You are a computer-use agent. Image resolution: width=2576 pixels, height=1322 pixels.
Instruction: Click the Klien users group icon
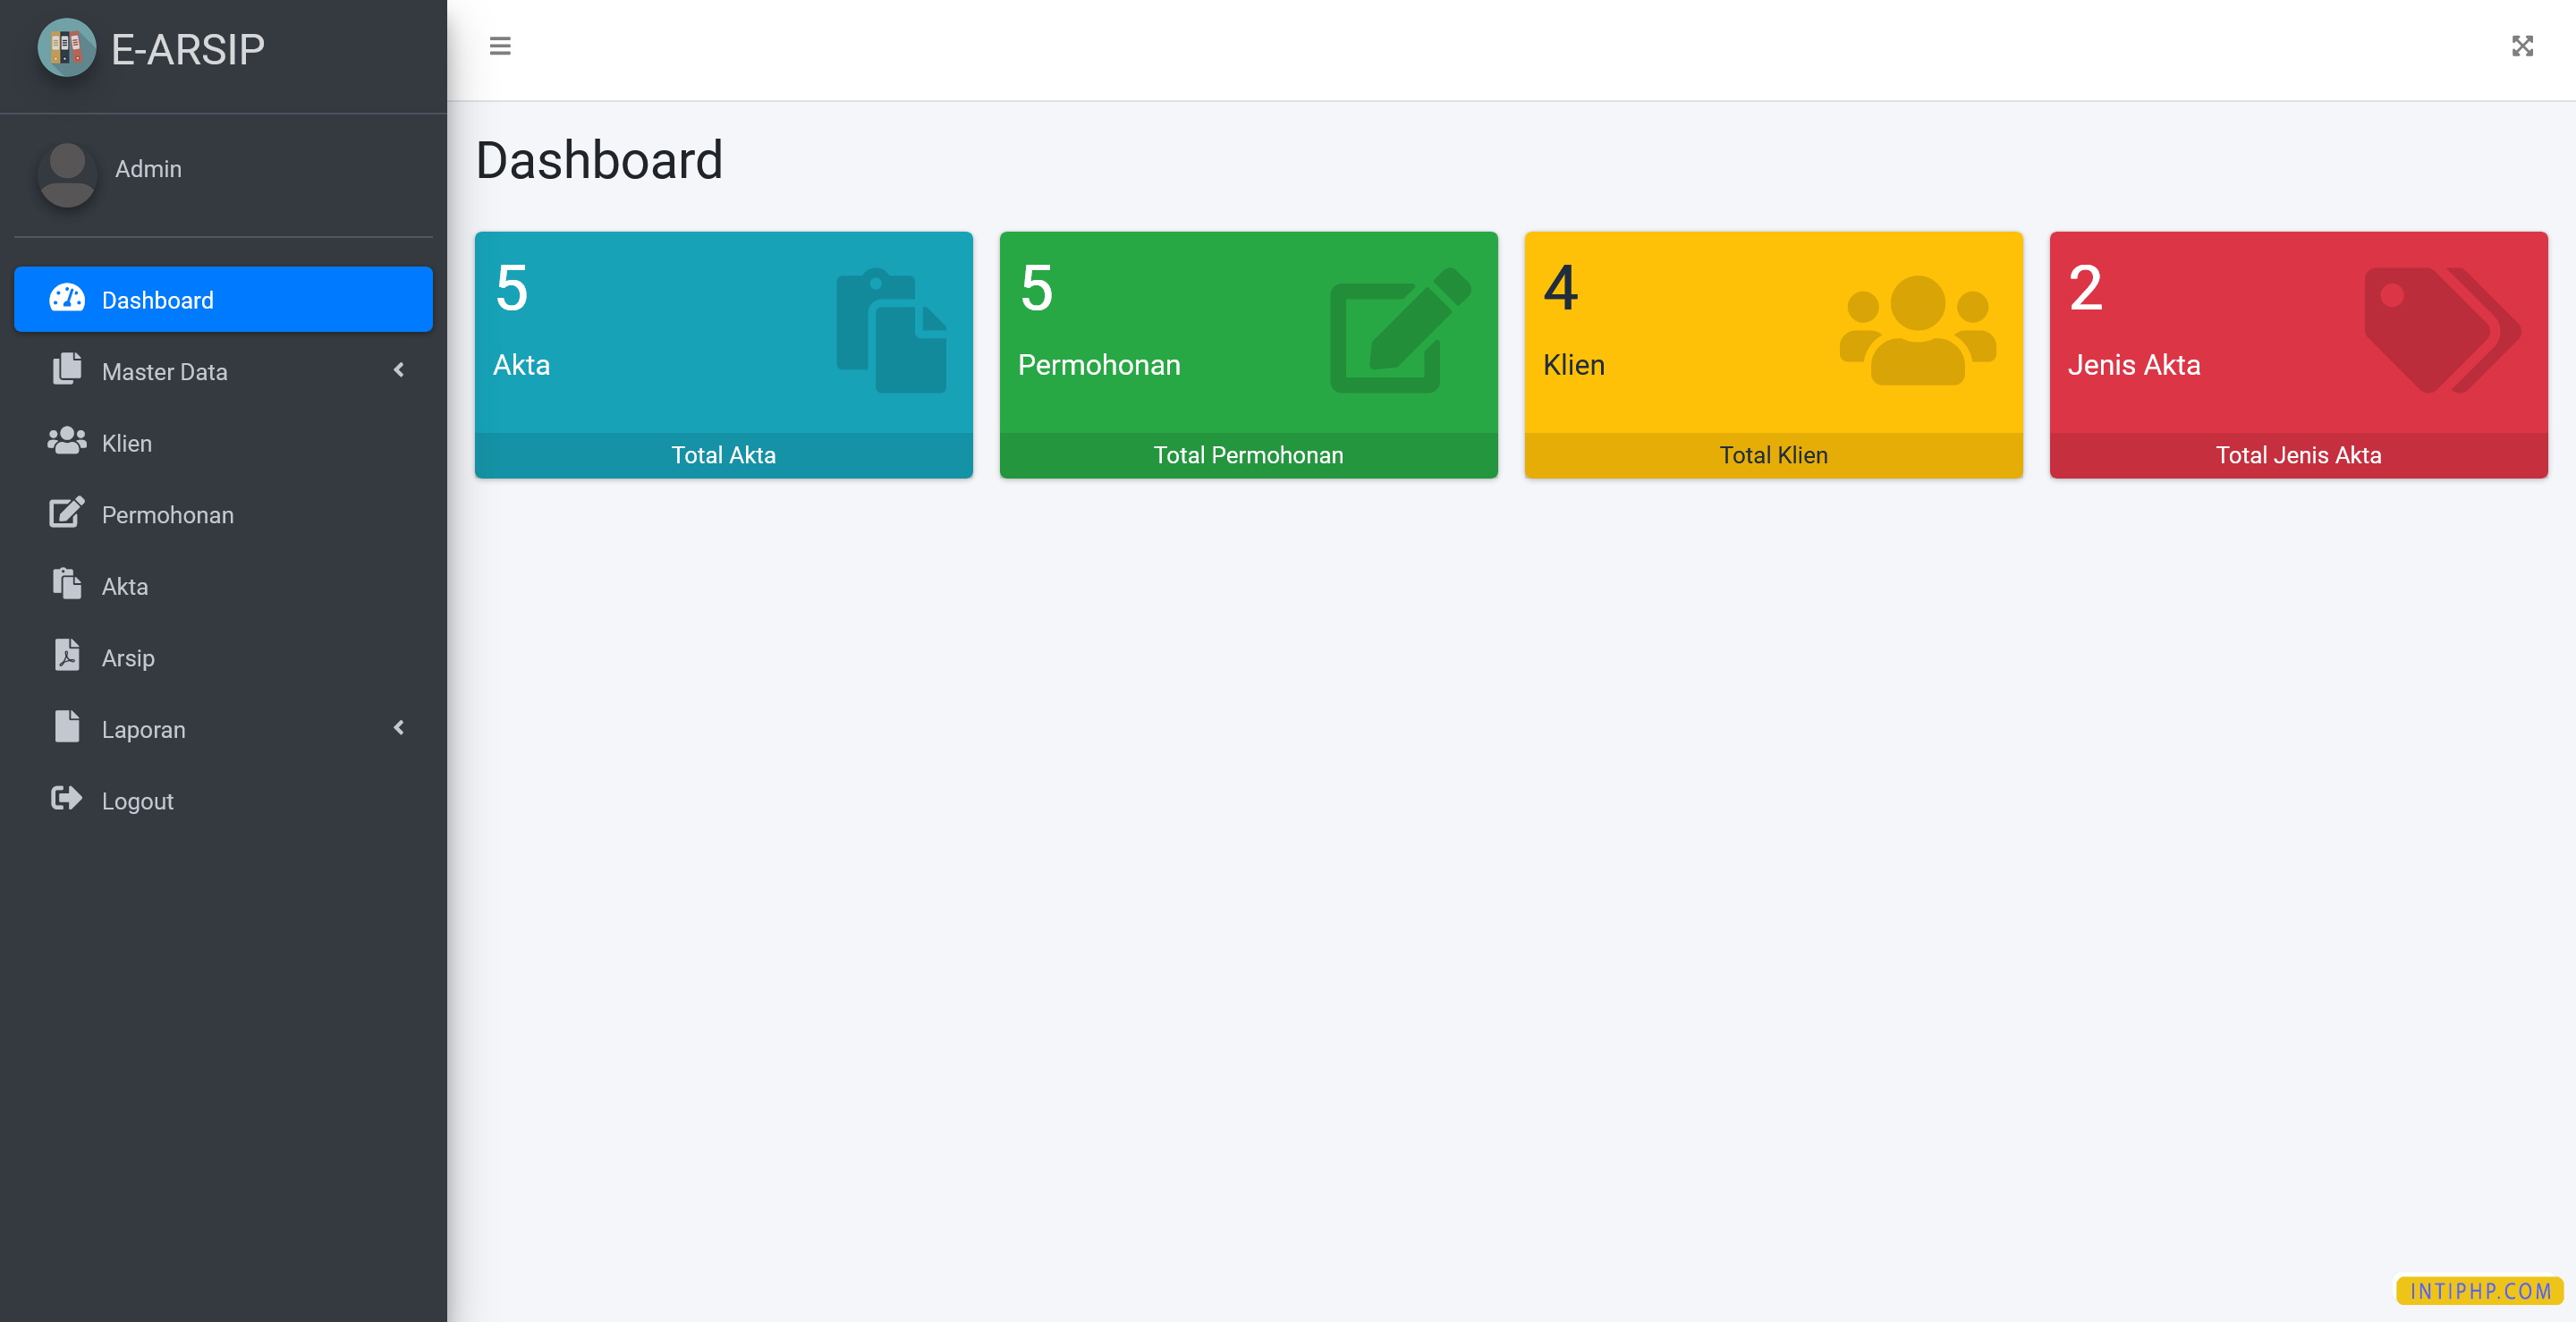tap(67, 442)
